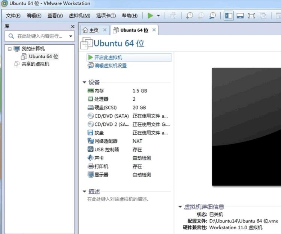Collapse the 我的计算机 tree node
The image size is (281, 234).
click(10, 49)
